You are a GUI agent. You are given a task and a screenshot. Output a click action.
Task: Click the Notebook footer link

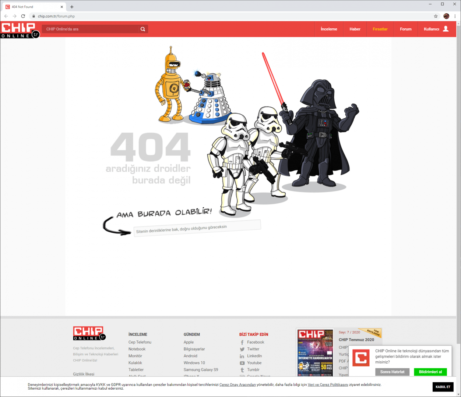[137, 349]
